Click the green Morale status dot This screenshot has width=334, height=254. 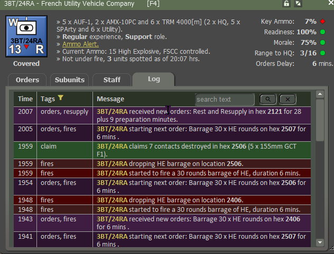coord(323,43)
